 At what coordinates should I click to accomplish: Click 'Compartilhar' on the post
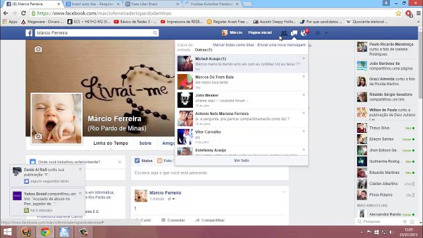pos(210,220)
